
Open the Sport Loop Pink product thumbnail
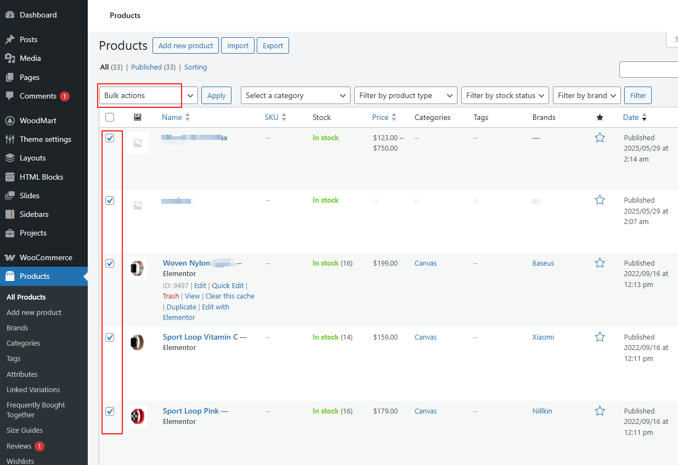[137, 416]
